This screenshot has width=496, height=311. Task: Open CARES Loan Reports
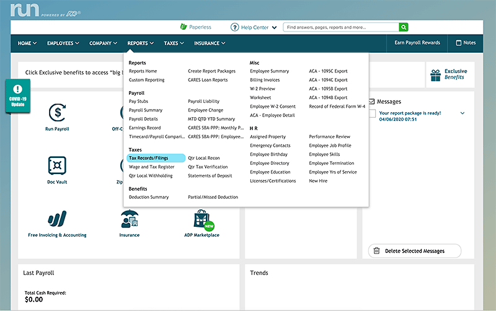[208, 80]
